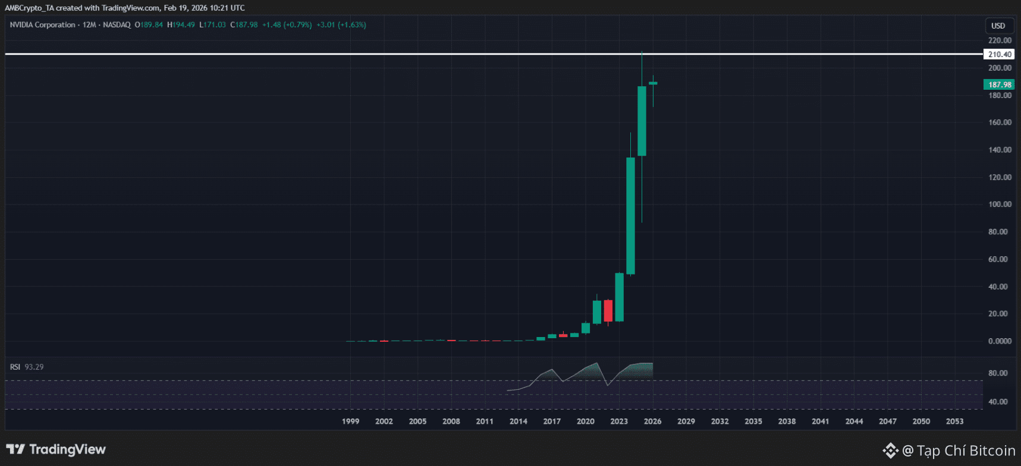Click the 2035 label on time axis
This screenshot has width=1021, height=466.
(753, 421)
